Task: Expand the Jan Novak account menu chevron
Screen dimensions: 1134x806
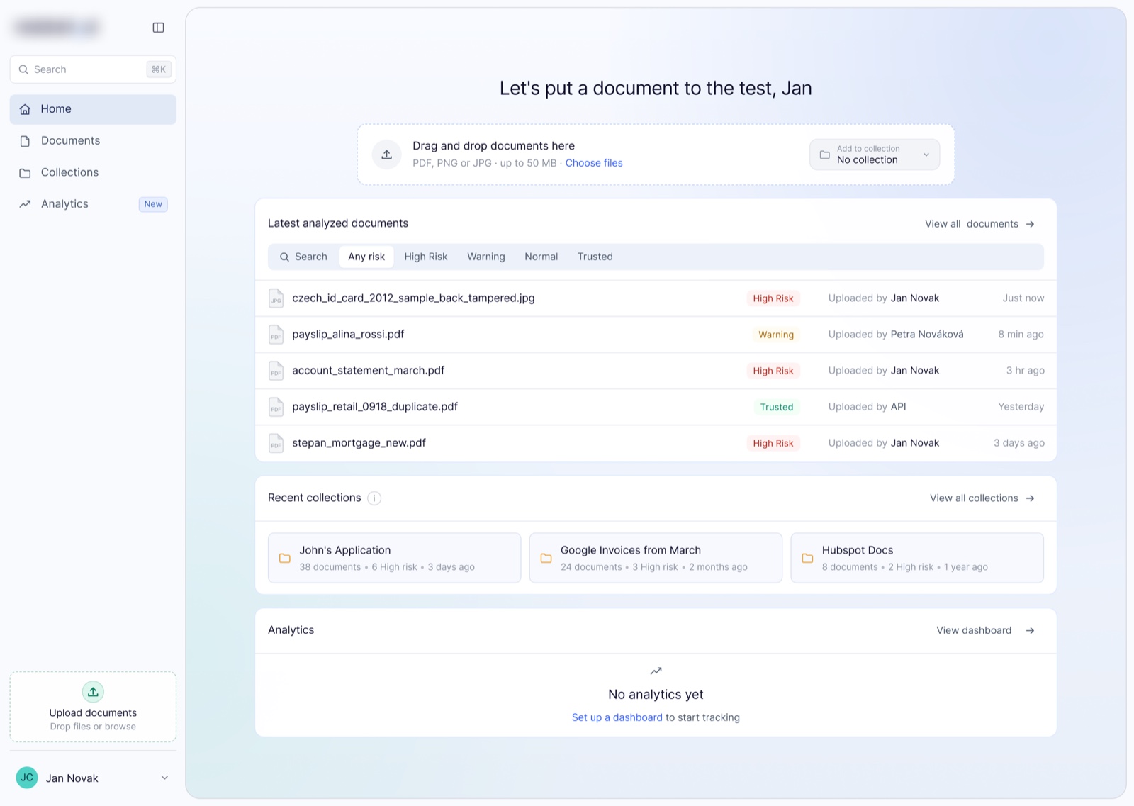Action: 164,778
